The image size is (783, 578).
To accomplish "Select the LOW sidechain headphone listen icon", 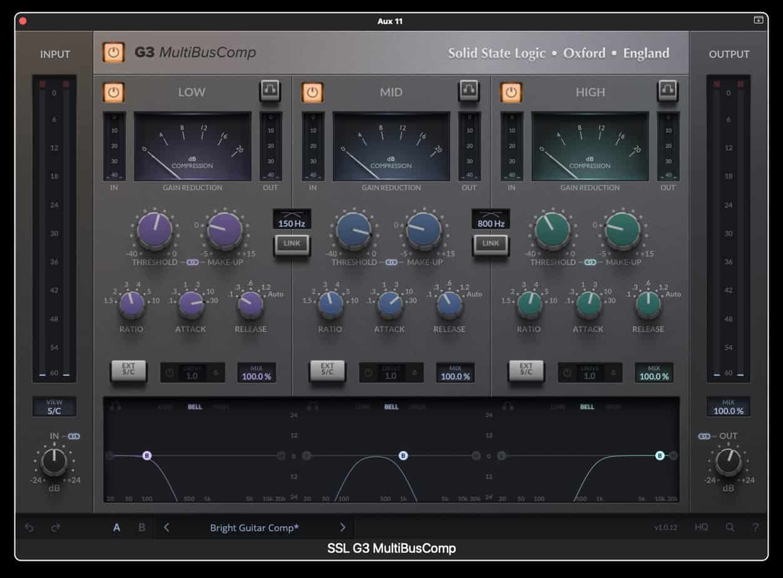I will [115, 407].
